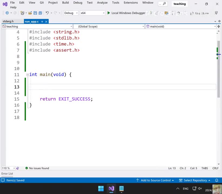Click the Visual Studio logo icon
Image resolution: width=222 pixels, height=194 pixels.
(5, 4)
